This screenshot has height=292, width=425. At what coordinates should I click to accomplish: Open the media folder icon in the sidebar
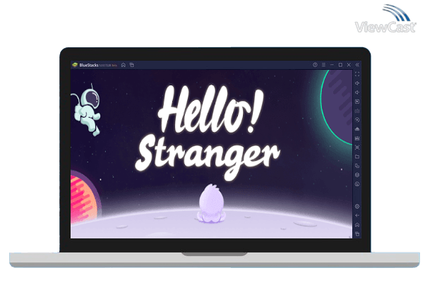click(357, 157)
